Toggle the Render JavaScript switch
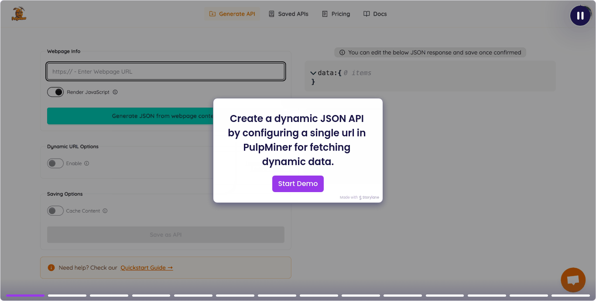 [x=55, y=92]
